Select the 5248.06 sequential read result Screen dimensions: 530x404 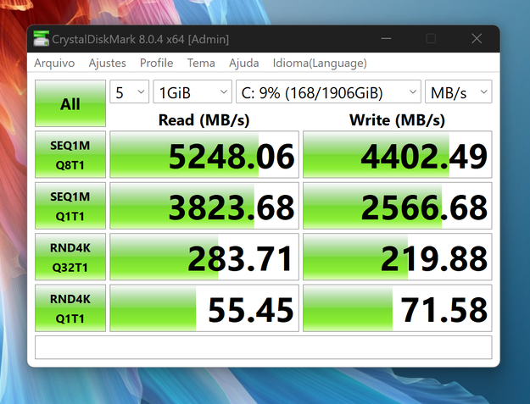click(204, 155)
